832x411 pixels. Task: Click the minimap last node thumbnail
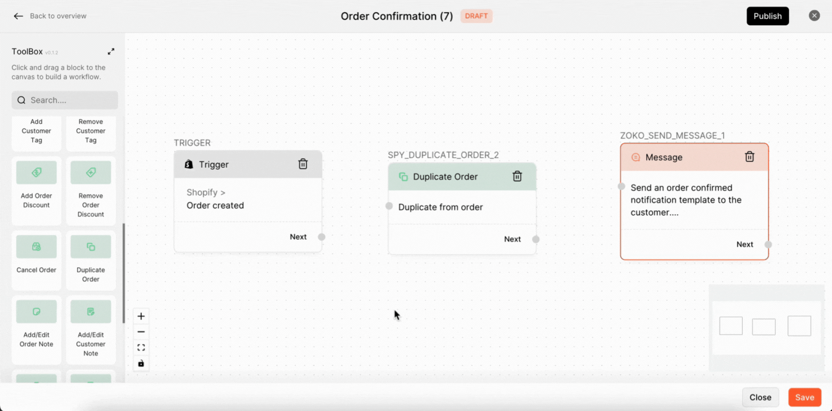(x=799, y=326)
